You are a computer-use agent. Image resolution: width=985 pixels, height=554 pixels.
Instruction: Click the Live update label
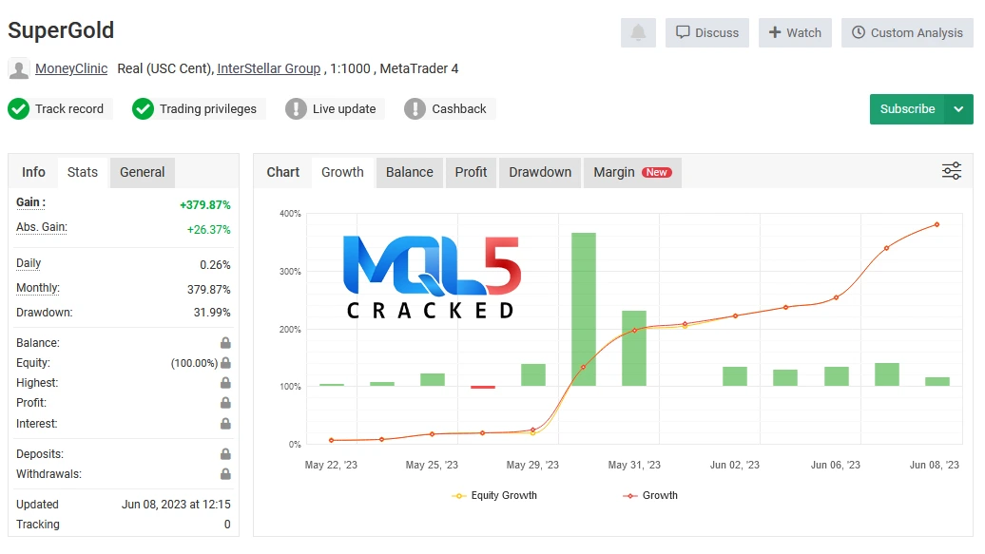click(344, 108)
